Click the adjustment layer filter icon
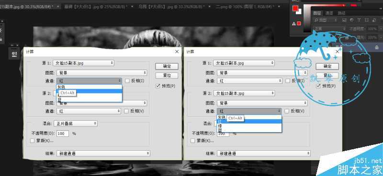This screenshot has height=176, width=383. click(352, 20)
